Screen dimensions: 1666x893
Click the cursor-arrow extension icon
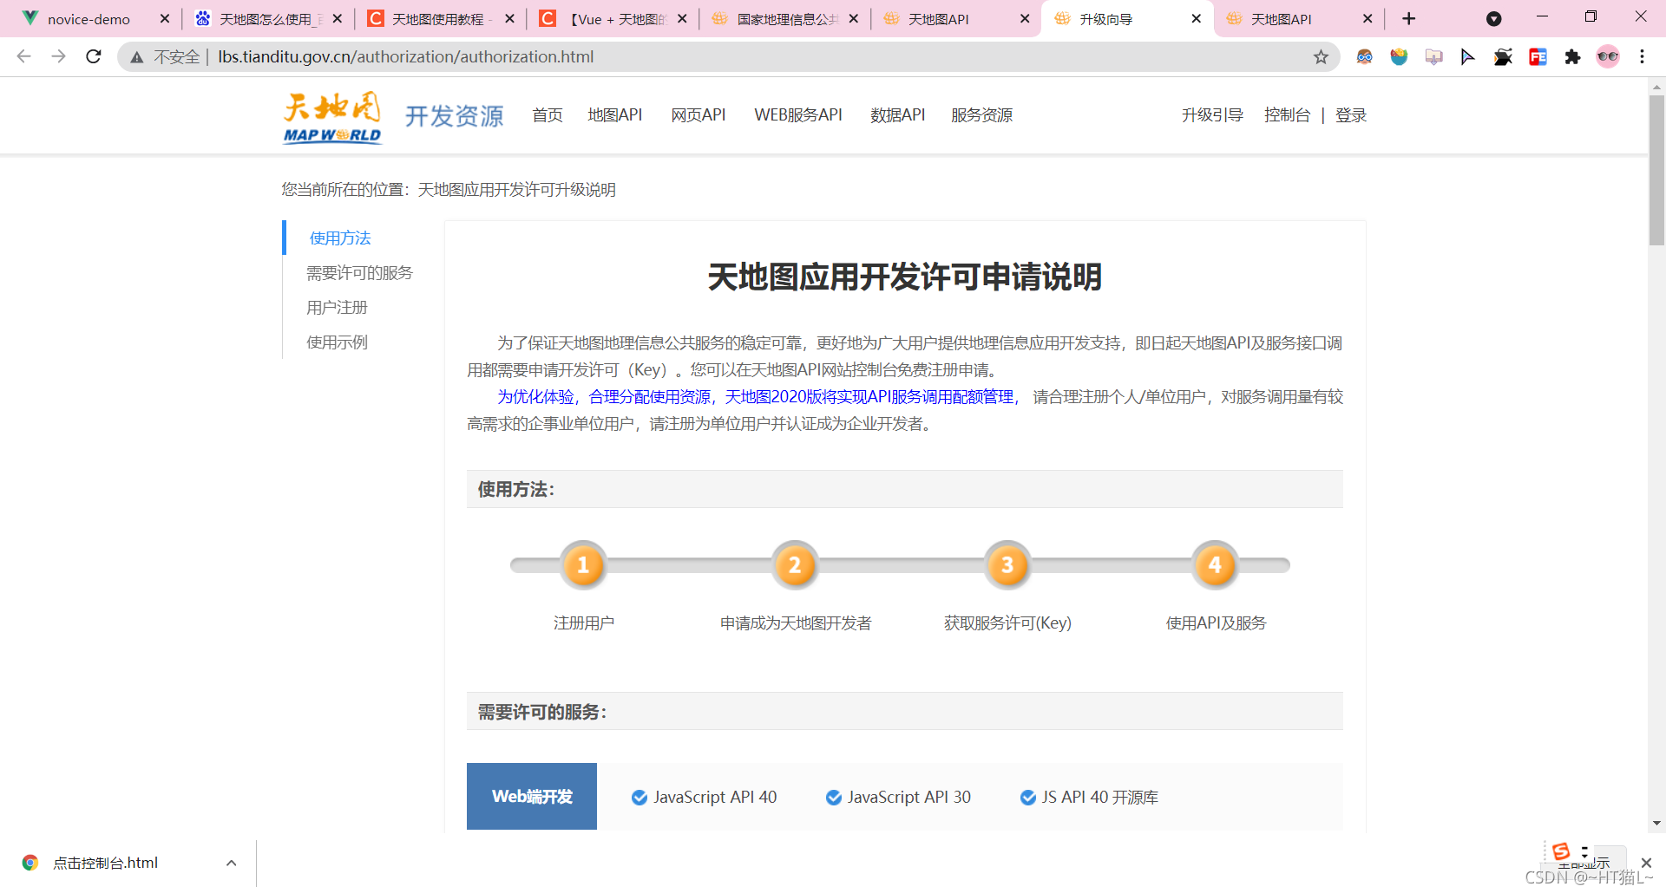1467,57
